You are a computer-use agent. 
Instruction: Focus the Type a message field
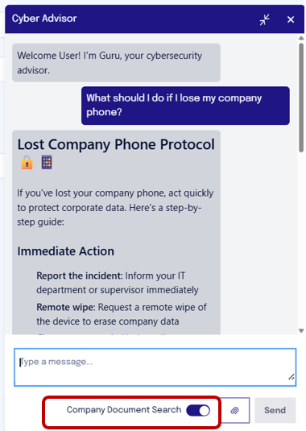point(155,367)
